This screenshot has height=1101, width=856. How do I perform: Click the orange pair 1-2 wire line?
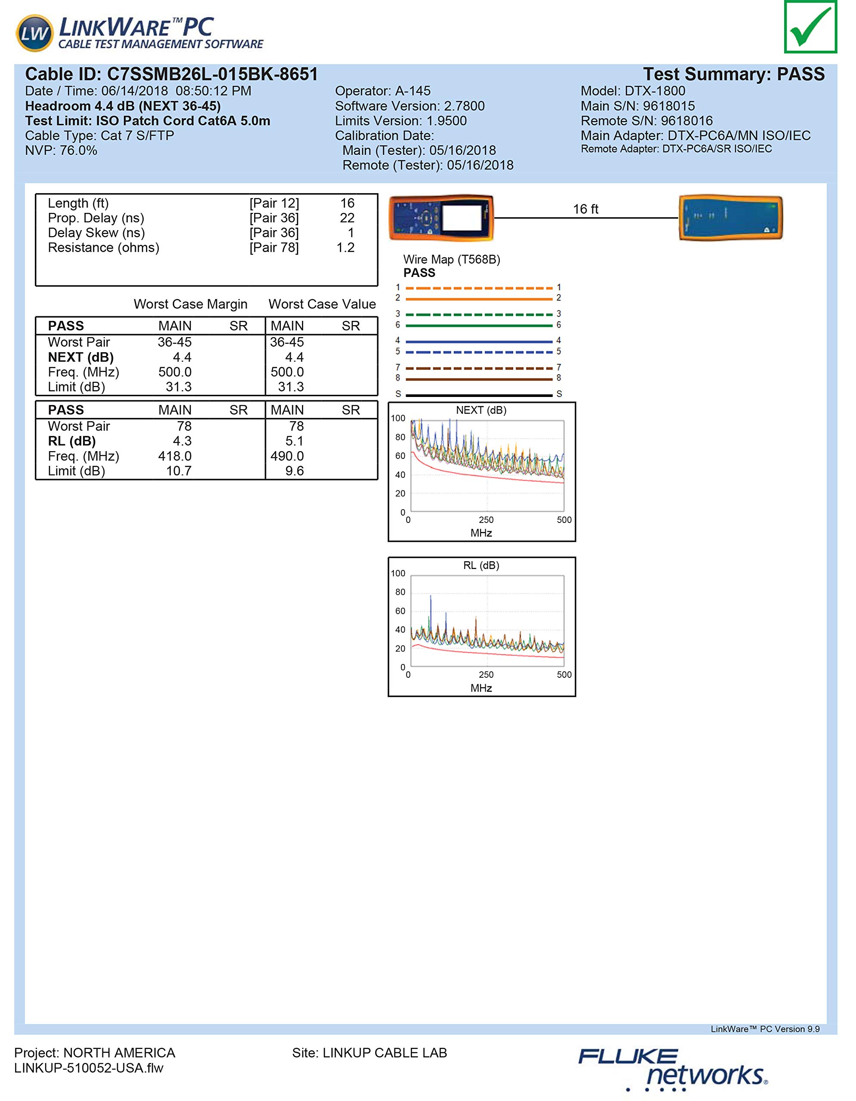(478, 299)
